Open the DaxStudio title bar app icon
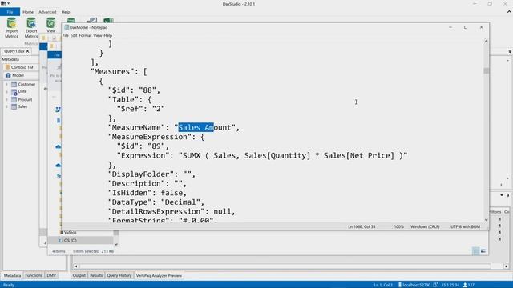513x288 pixels. (x=3, y=3)
